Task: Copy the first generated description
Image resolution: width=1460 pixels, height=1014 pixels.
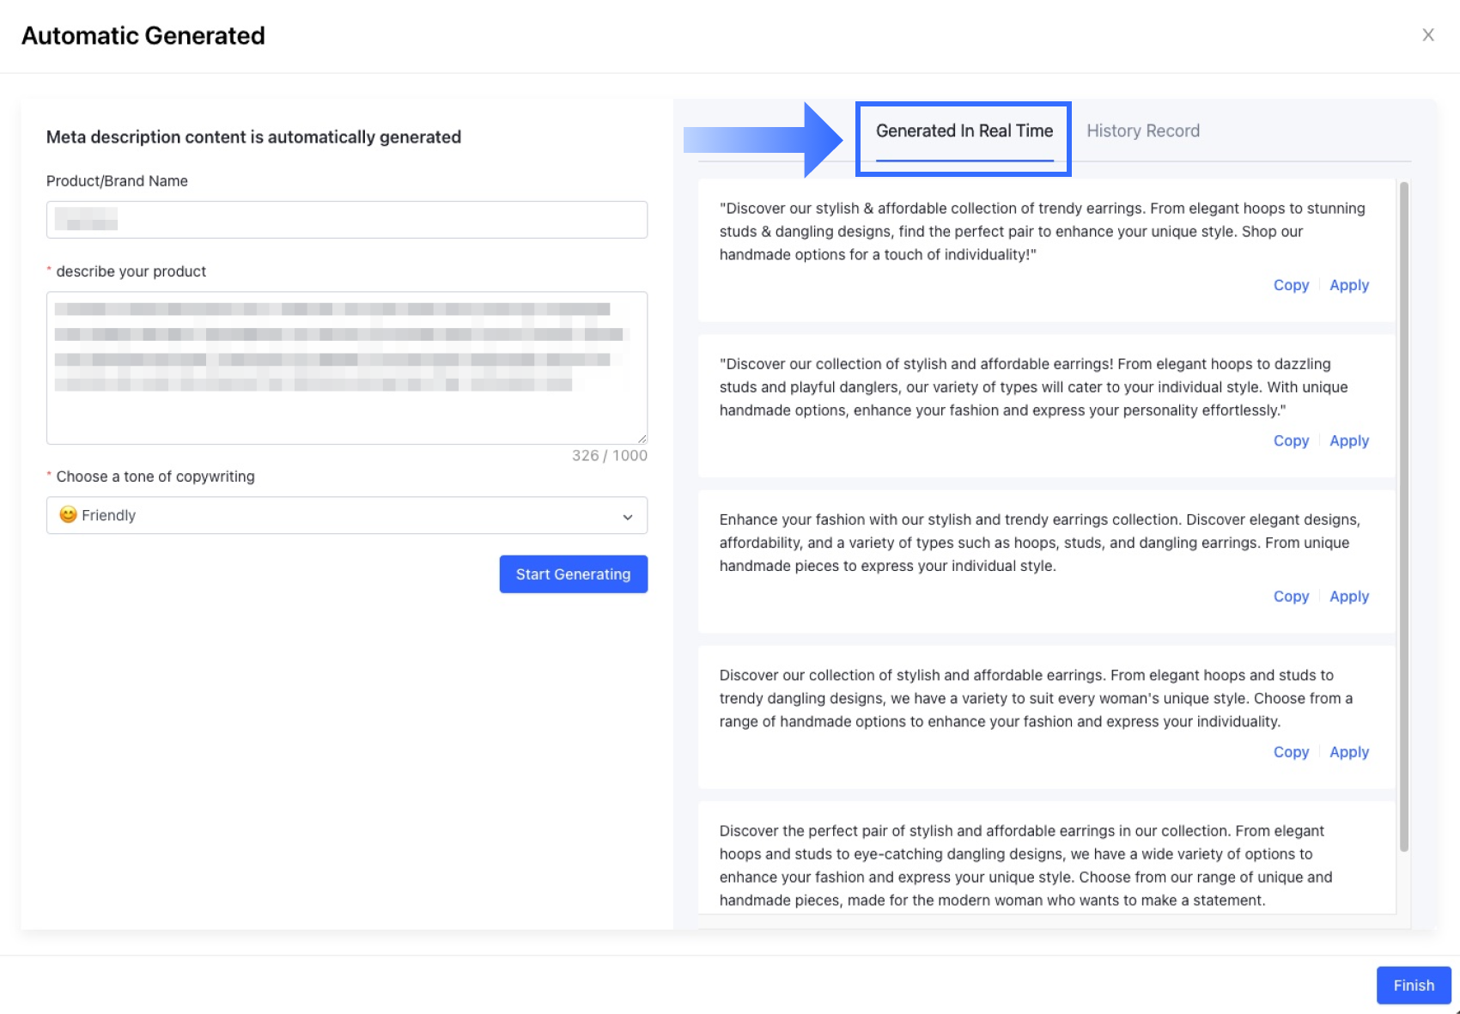Action: pyautogui.click(x=1291, y=285)
